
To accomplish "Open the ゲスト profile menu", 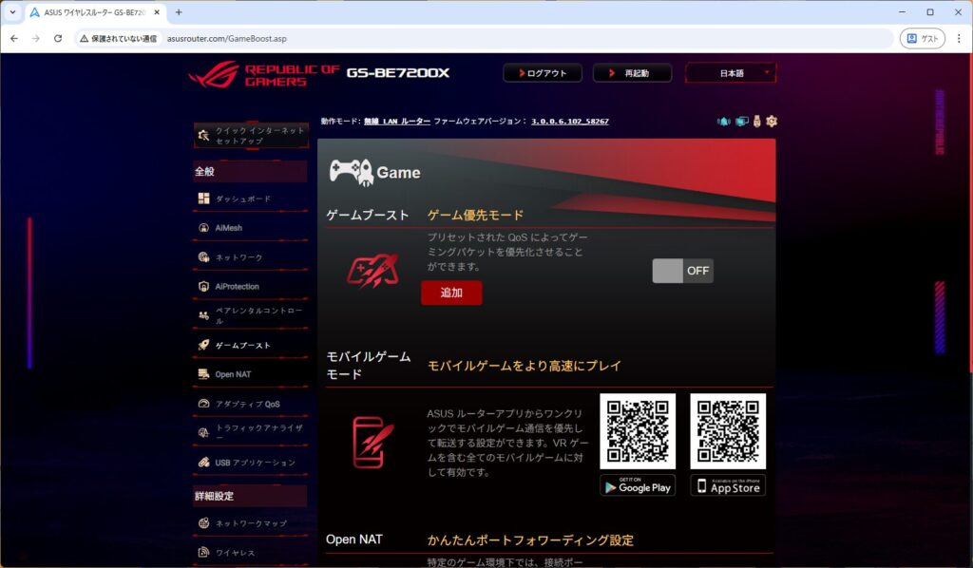I will [x=923, y=39].
